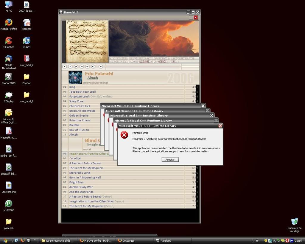Select track 01 King
305x244 pixels.
click(130, 87)
